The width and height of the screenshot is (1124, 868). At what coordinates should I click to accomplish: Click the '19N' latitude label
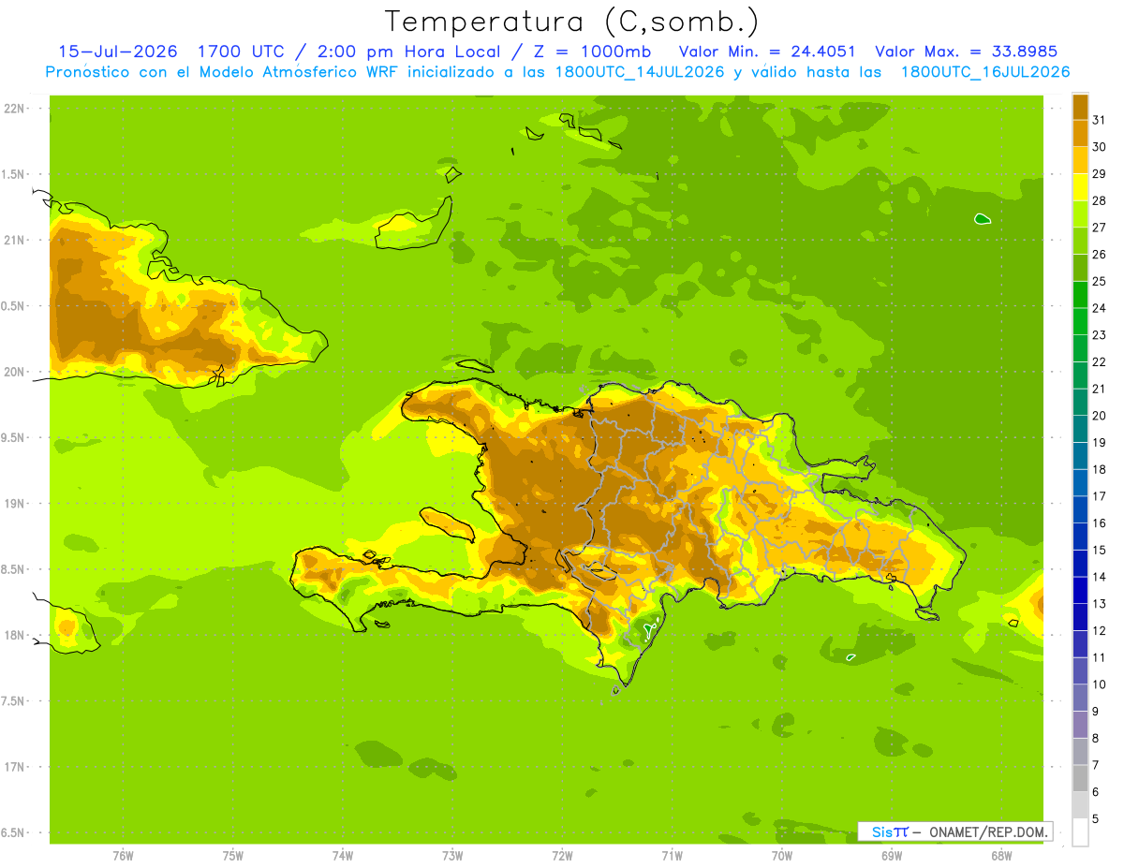[15, 504]
